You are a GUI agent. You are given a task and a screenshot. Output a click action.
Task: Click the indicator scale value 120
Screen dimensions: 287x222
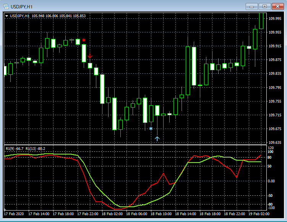click(x=271, y=148)
